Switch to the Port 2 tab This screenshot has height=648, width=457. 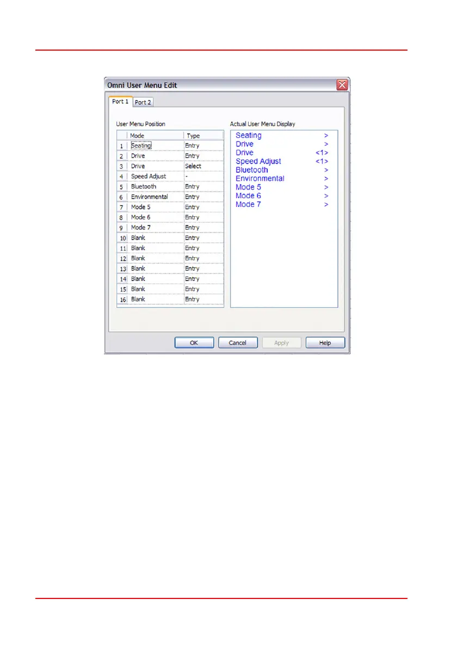(143, 102)
